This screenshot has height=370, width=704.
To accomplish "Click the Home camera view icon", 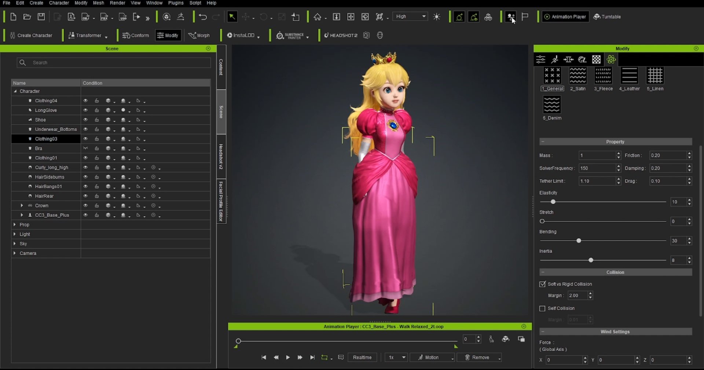I will click(317, 17).
